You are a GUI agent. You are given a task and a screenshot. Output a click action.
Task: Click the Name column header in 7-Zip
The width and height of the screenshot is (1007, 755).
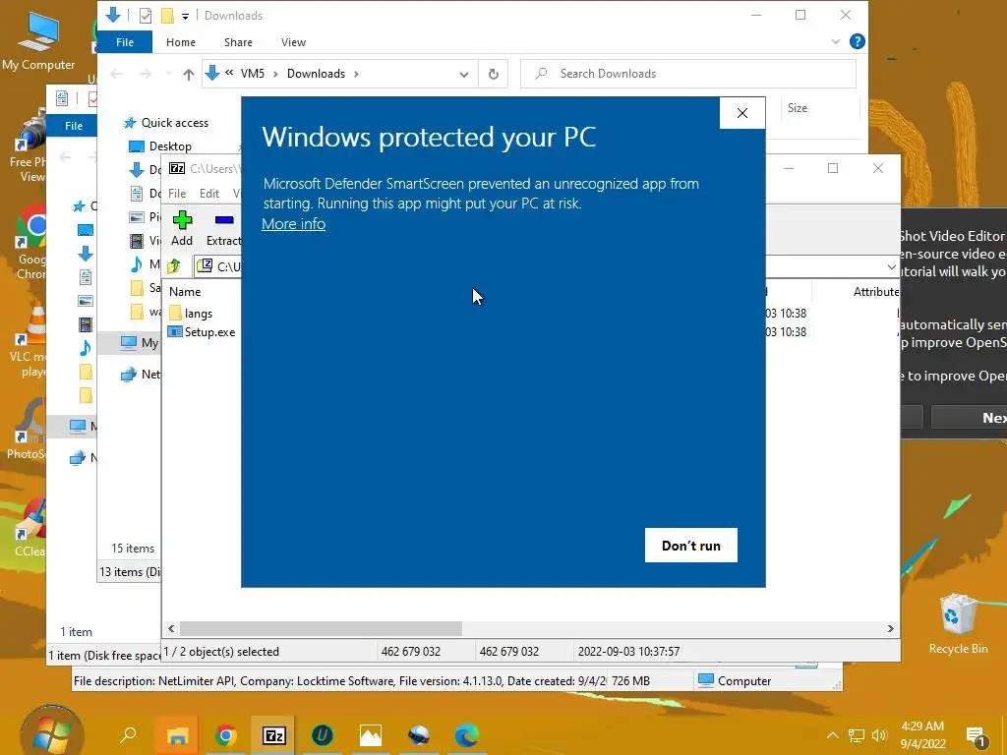coord(185,291)
